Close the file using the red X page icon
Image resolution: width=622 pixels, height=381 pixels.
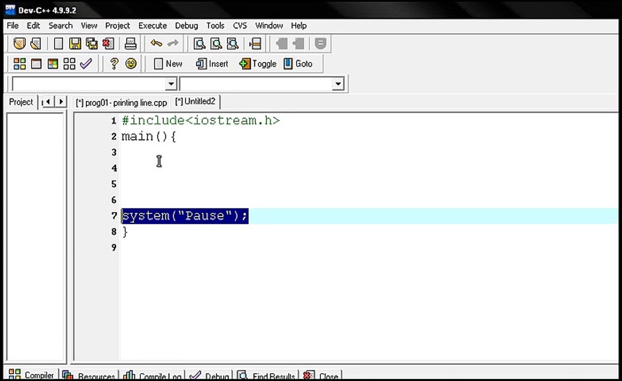(108, 43)
